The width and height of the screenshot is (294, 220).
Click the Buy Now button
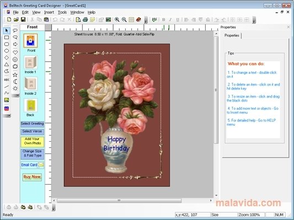point(32,177)
